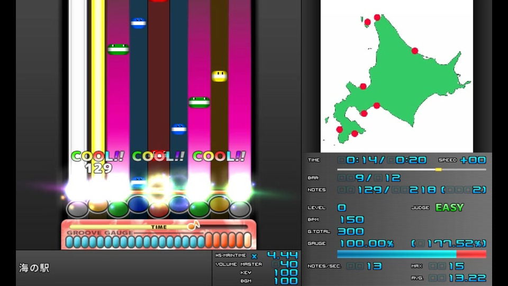The width and height of the screenshot is (508, 286).
Task: Click the combo count 129 under COOL
Action: point(98,168)
